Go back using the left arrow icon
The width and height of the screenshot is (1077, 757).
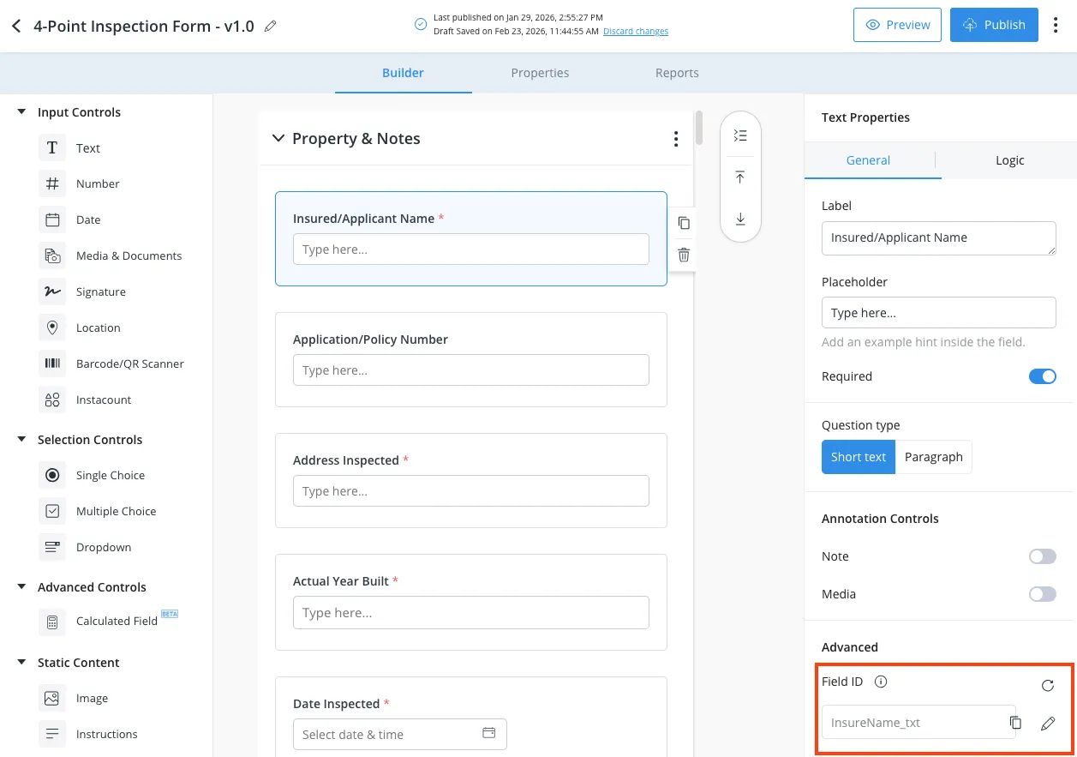click(16, 26)
